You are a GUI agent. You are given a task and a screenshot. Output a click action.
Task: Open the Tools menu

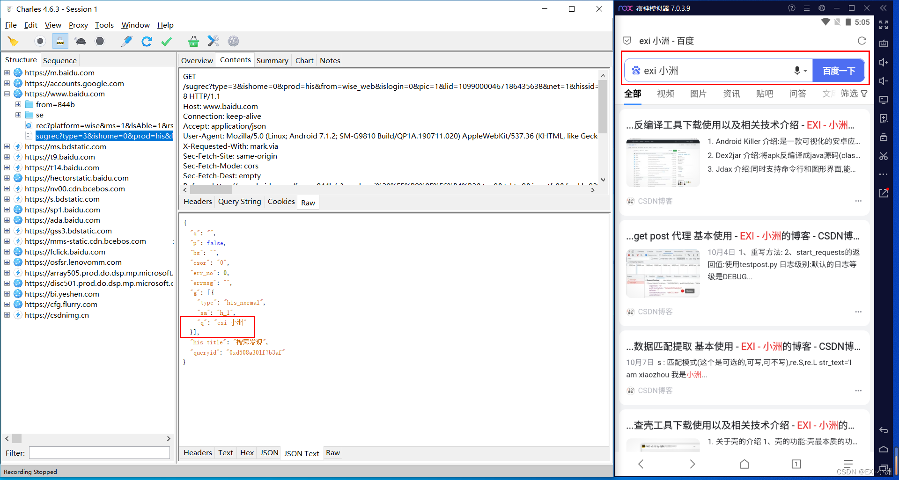coord(104,25)
